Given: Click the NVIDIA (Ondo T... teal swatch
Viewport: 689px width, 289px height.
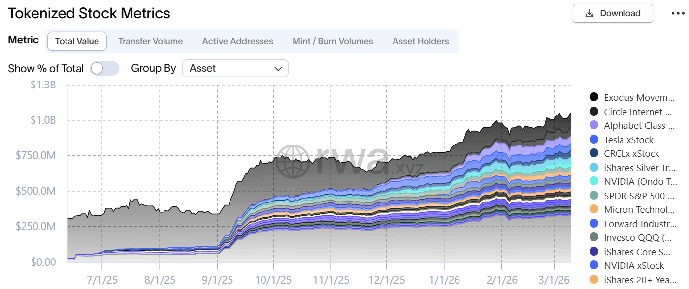Looking at the screenshot, I should (x=594, y=181).
